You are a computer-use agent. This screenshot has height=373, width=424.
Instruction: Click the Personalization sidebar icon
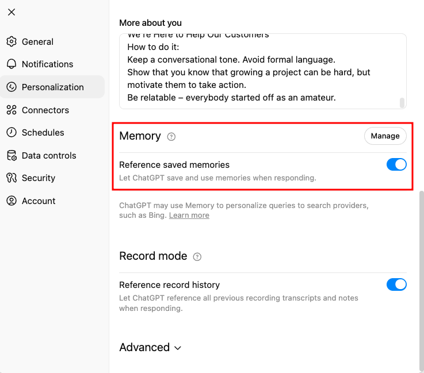pos(12,87)
